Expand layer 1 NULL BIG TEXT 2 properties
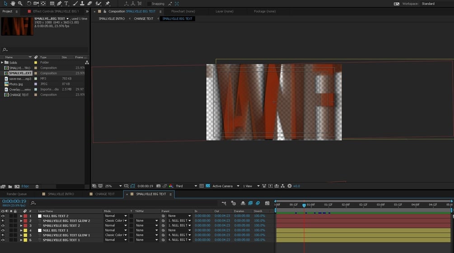454x253 pixels. click(x=21, y=216)
